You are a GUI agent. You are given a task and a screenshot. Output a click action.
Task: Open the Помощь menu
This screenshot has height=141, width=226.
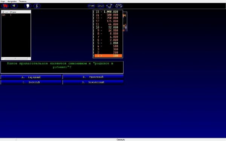pyautogui.click(x=23, y=2)
